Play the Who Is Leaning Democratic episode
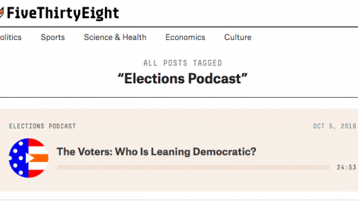The image size is (358, 203). pyautogui.click(x=29, y=158)
